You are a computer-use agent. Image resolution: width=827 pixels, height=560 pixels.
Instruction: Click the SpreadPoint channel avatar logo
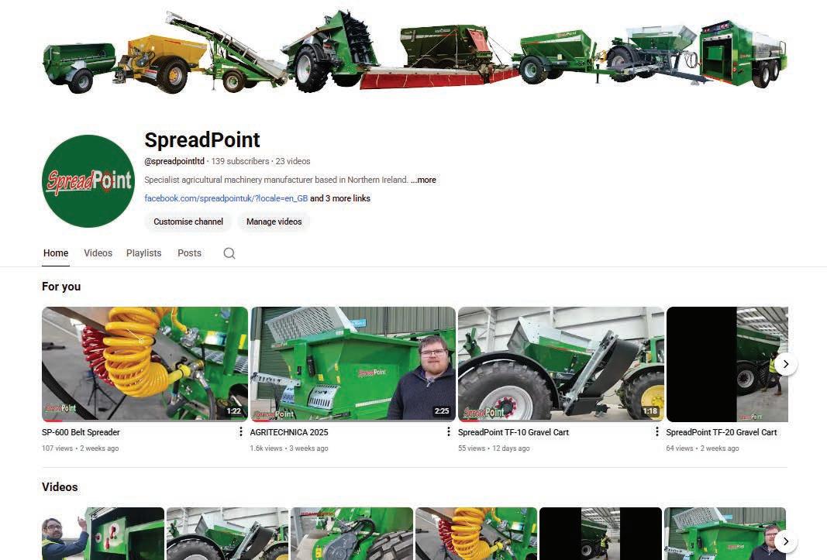click(88, 181)
